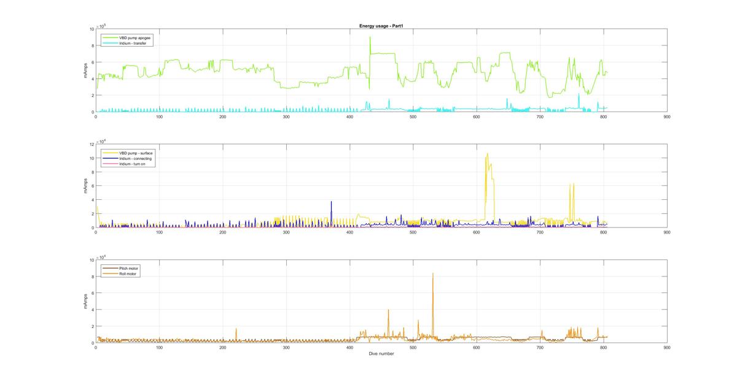The image size is (737, 385).
Task: Select the 'VBD pump apogee' legend entry
Action: (x=126, y=37)
